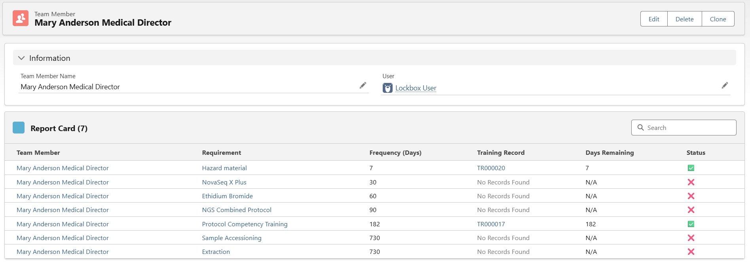Open the Lockbox User link
This screenshot has height=263, width=750.
(x=416, y=88)
